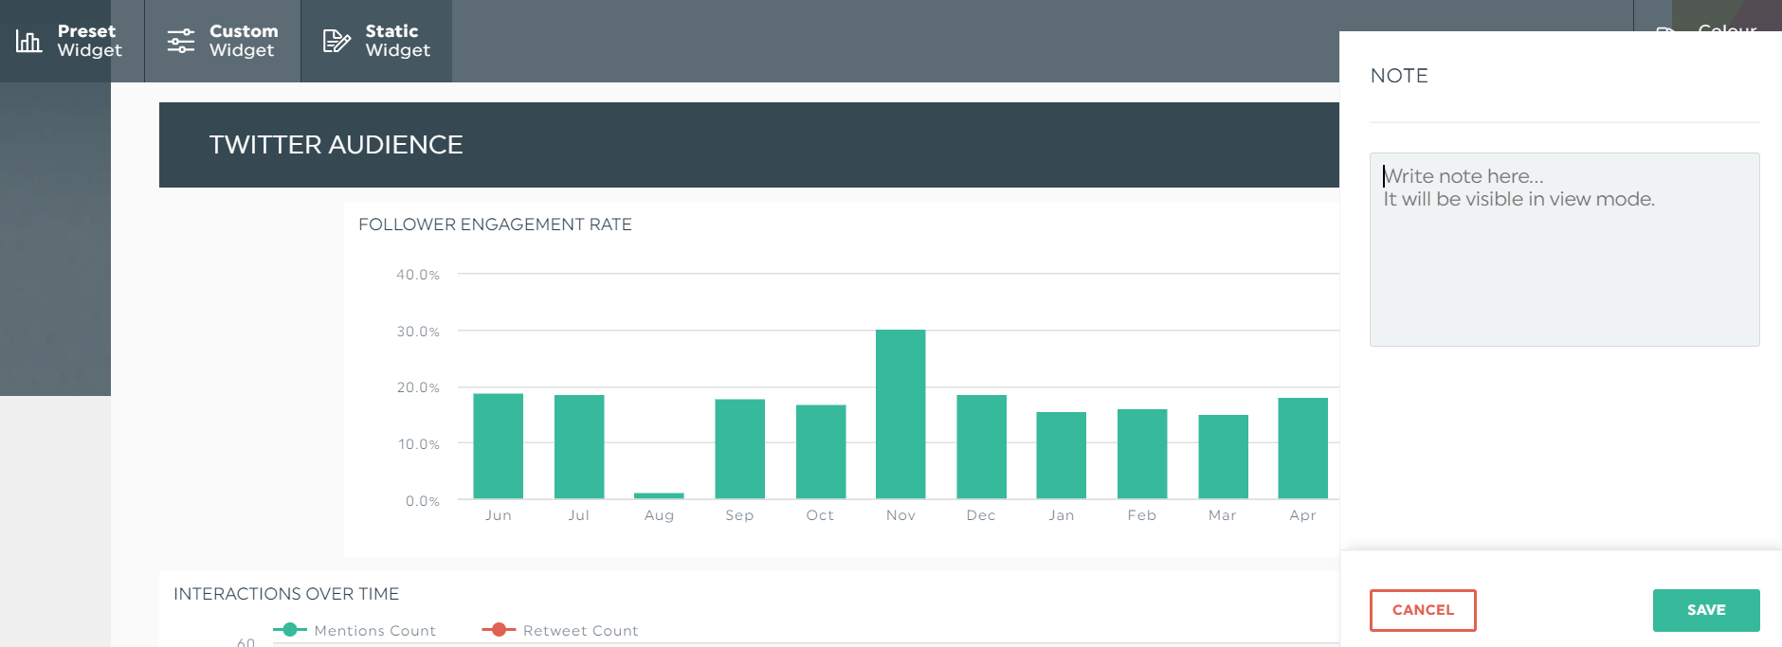Click the Custom Widget sliders icon

coord(181,41)
